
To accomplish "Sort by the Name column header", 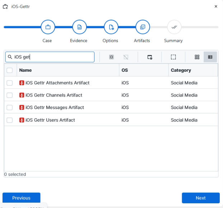I will (68, 70).
